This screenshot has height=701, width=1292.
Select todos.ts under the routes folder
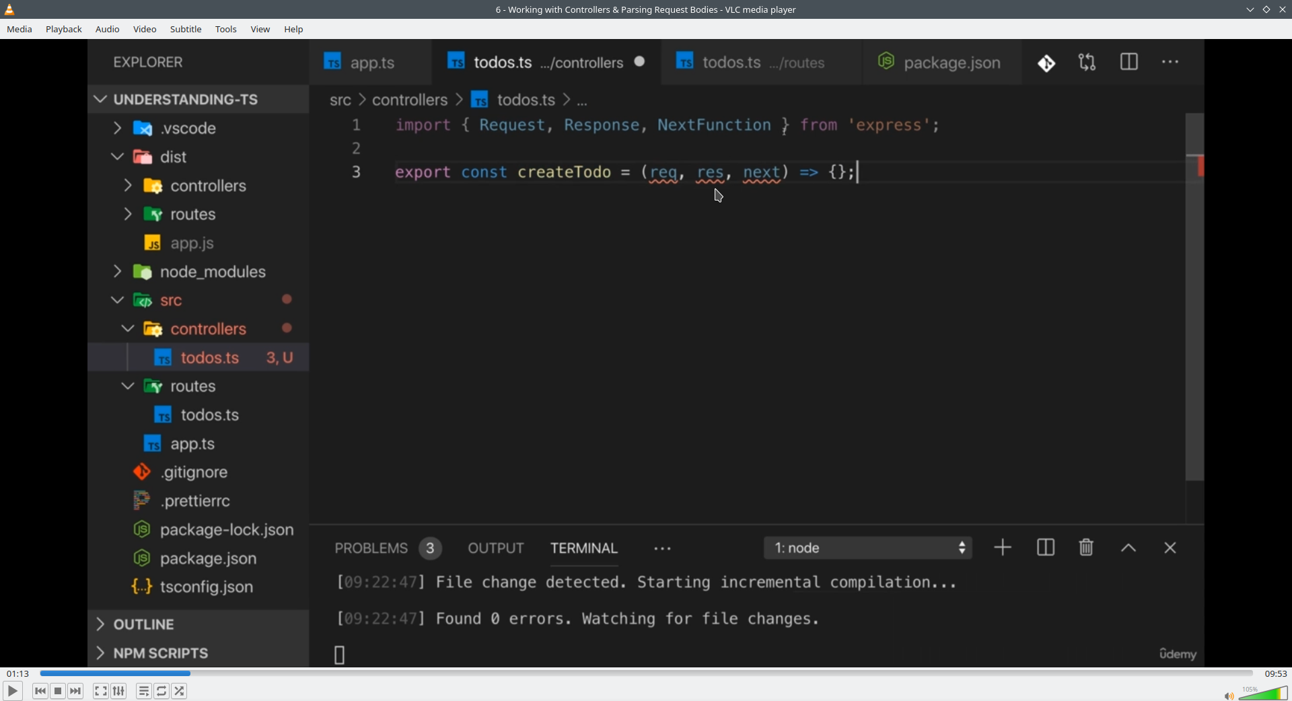click(x=209, y=415)
